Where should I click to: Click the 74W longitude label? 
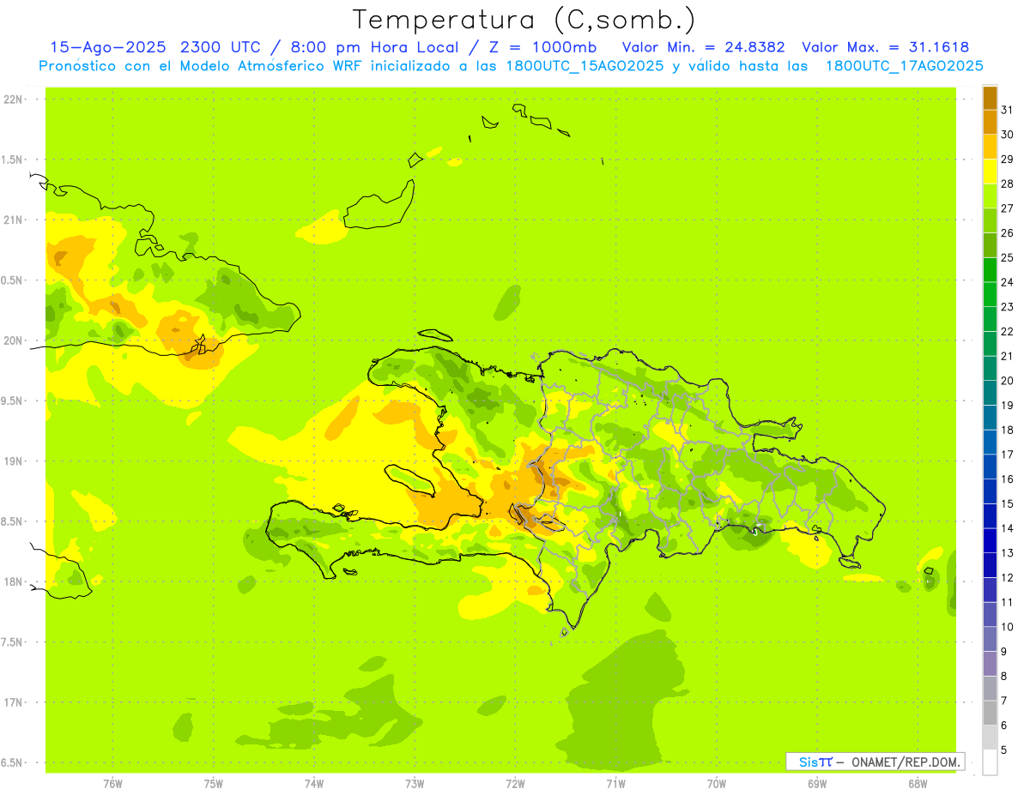click(314, 784)
